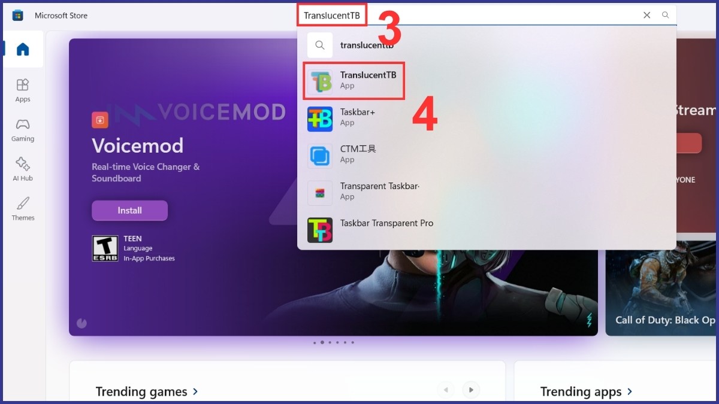
Task: Select the second carousel page dot
Action: click(322, 342)
